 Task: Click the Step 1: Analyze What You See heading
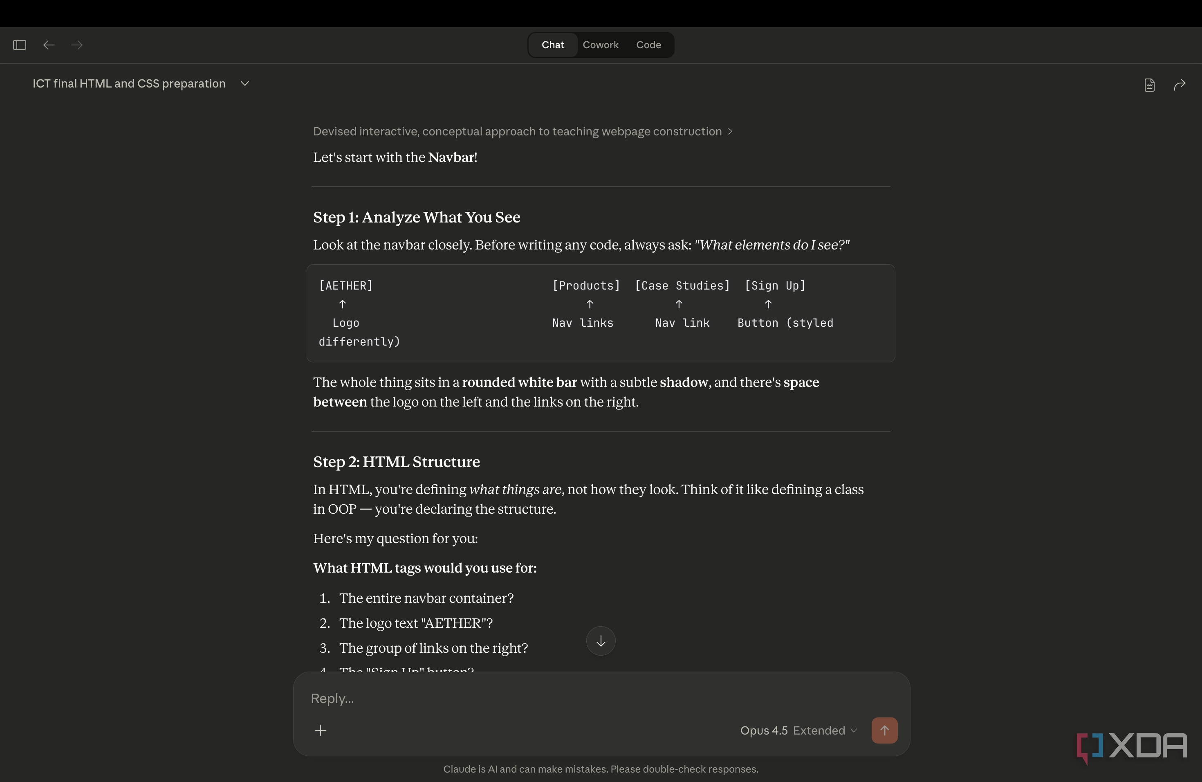[x=417, y=217]
